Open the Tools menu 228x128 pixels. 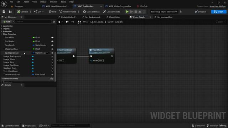point(63,2)
